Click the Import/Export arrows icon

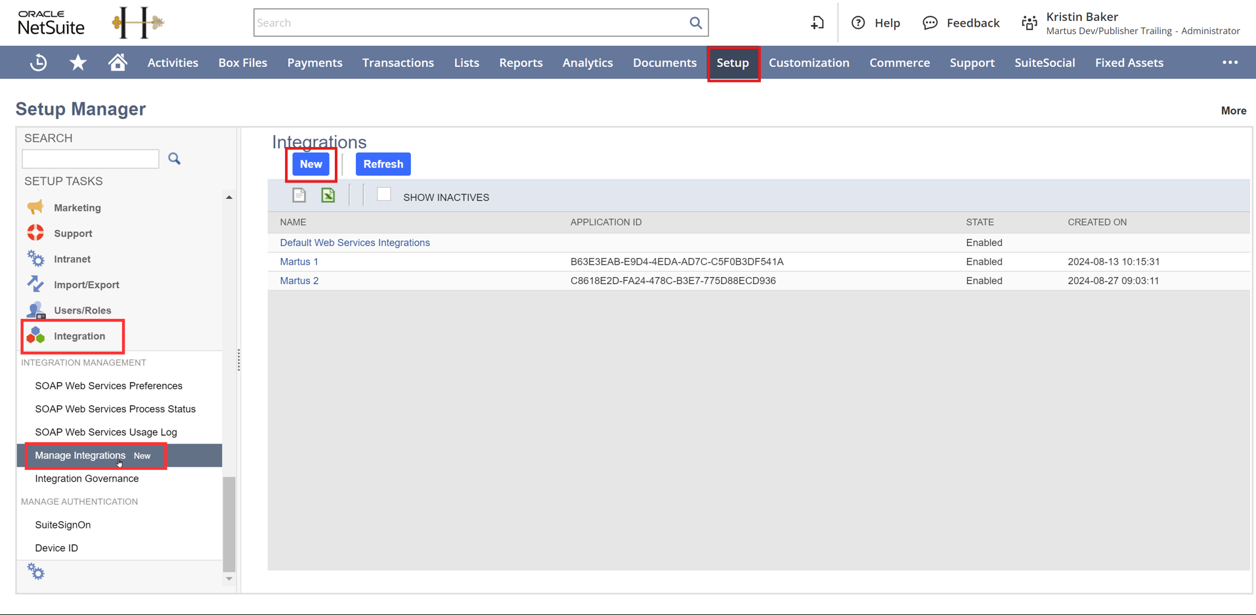click(x=35, y=284)
